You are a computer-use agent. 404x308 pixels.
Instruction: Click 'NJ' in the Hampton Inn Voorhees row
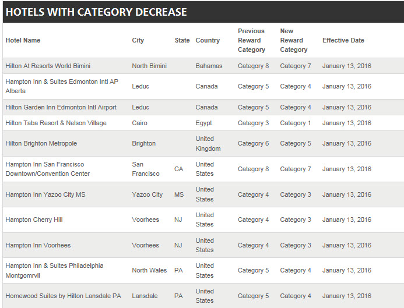[178, 245]
